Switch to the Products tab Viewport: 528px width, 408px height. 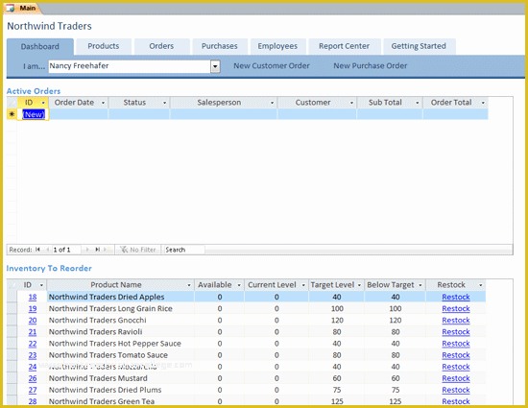tap(104, 46)
